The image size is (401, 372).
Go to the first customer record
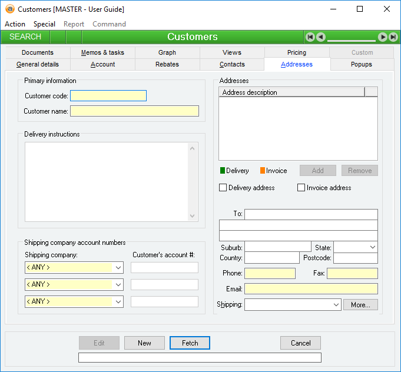[x=310, y=37]
